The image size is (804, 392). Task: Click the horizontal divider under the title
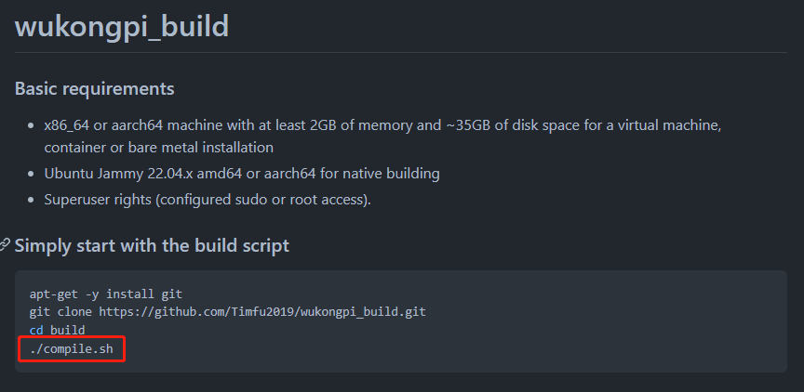click(401, 52)
